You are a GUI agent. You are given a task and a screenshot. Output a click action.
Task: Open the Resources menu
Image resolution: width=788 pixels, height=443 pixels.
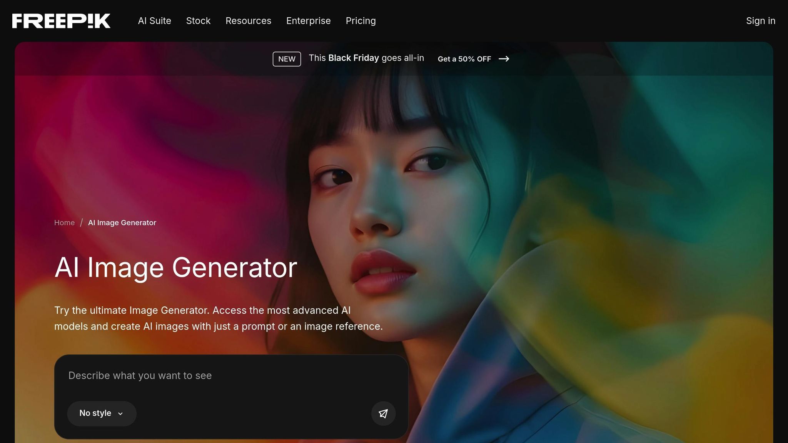248,21
